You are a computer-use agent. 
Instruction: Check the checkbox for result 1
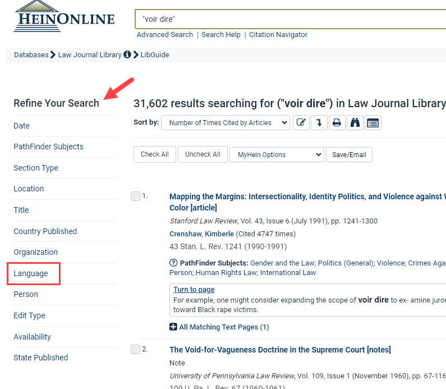[x=135, y=196]
